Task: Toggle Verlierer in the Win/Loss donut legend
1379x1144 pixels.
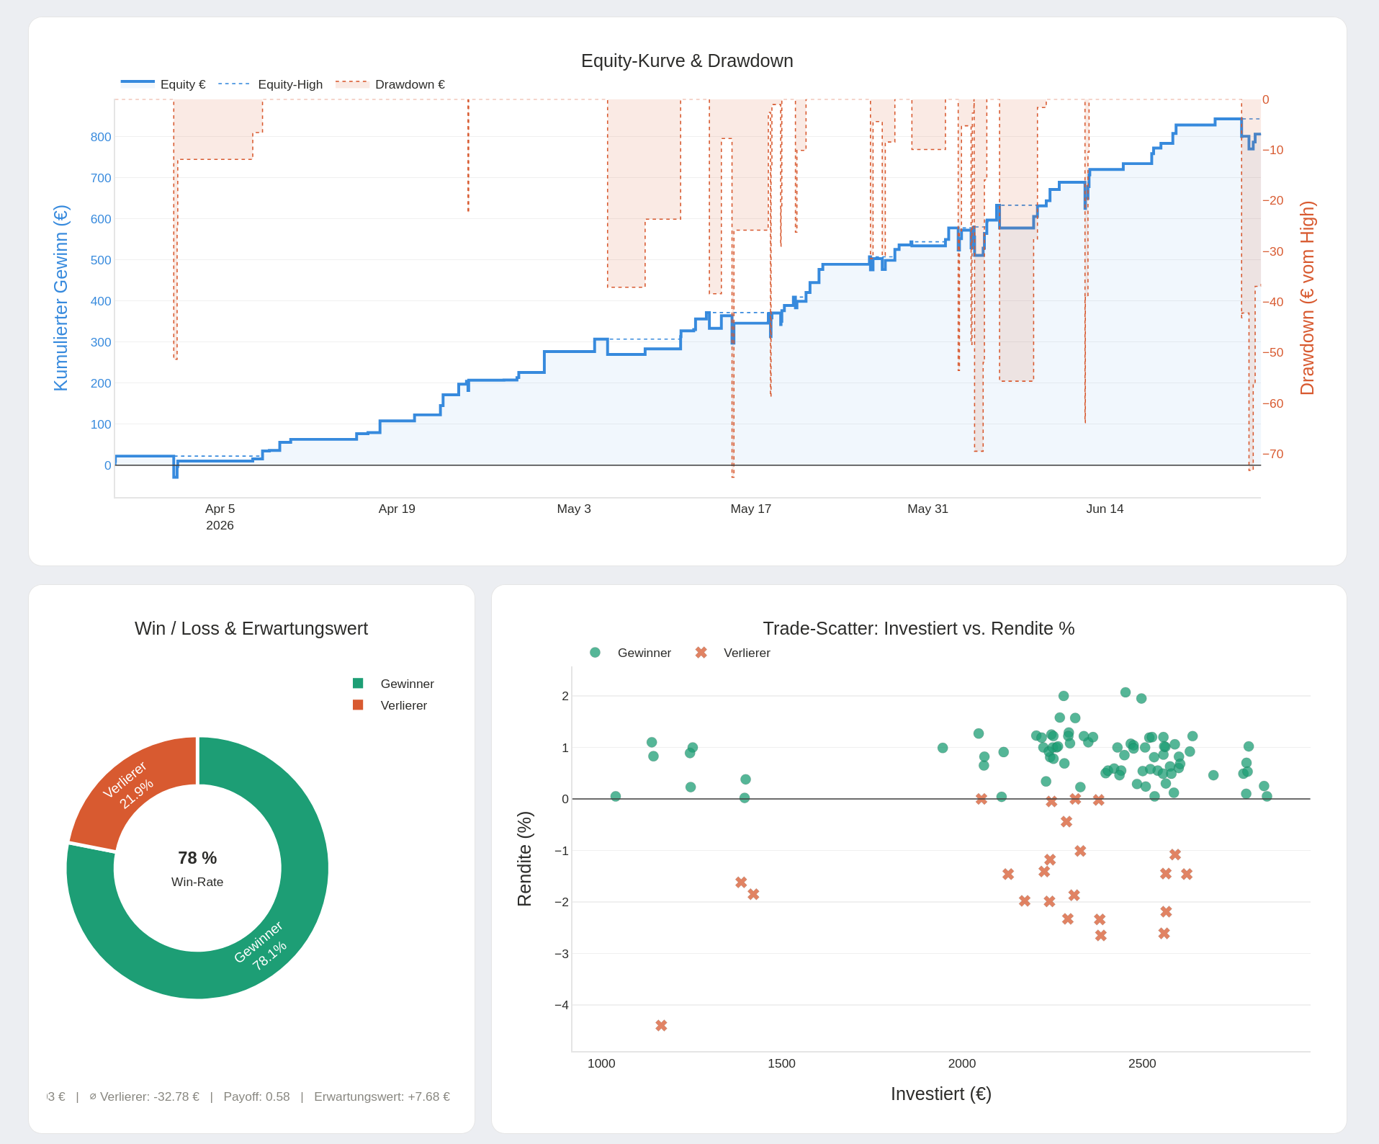Action: click(x=390, y=705)
